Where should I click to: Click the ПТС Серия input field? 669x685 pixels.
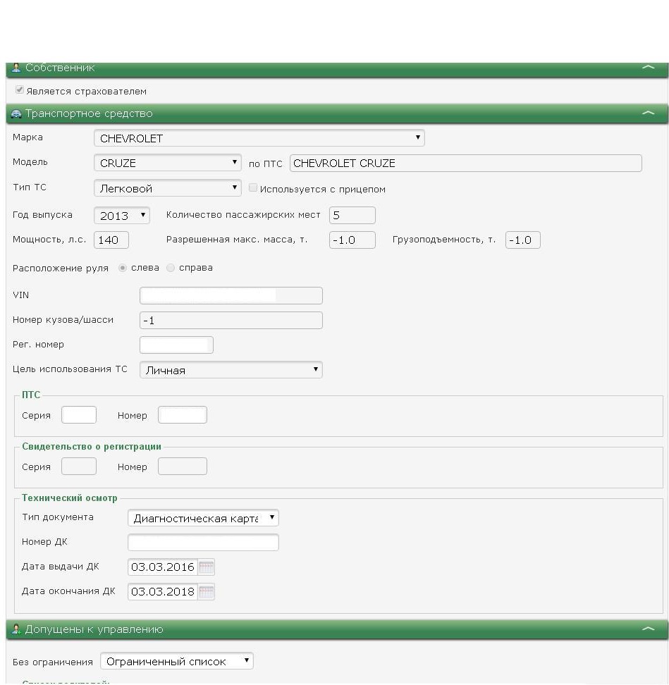click(x=79, y=415)
